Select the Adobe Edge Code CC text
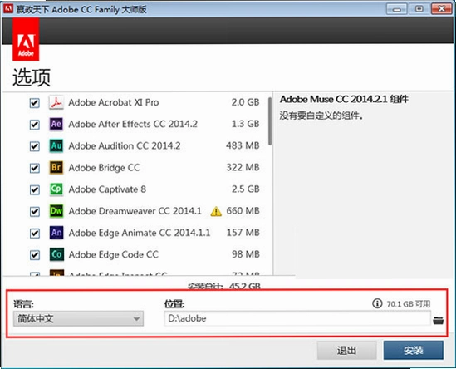Screen dimensions: 456x369 pos(114,254)
